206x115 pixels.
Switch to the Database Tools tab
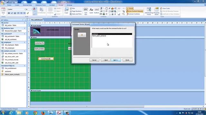pyautogui.click(x=41, y=5)
